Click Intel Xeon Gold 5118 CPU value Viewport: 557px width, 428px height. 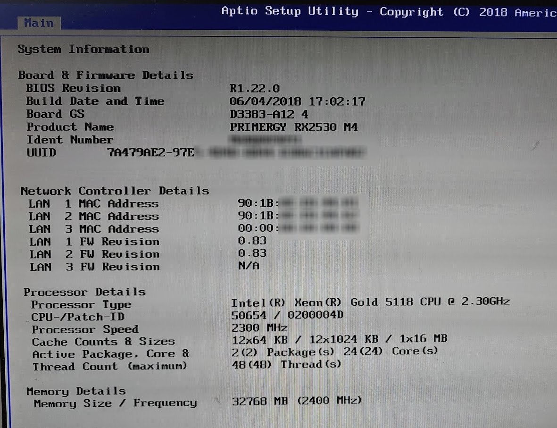coord(371,302)
